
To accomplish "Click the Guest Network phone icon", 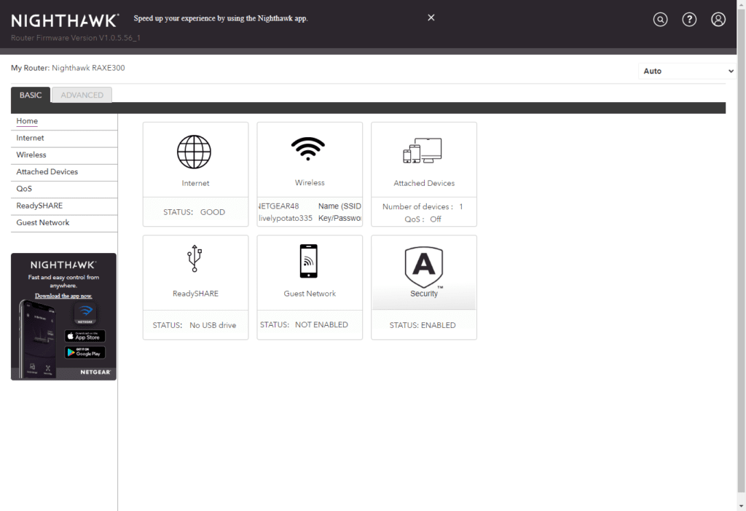I will tap(308, 261).
